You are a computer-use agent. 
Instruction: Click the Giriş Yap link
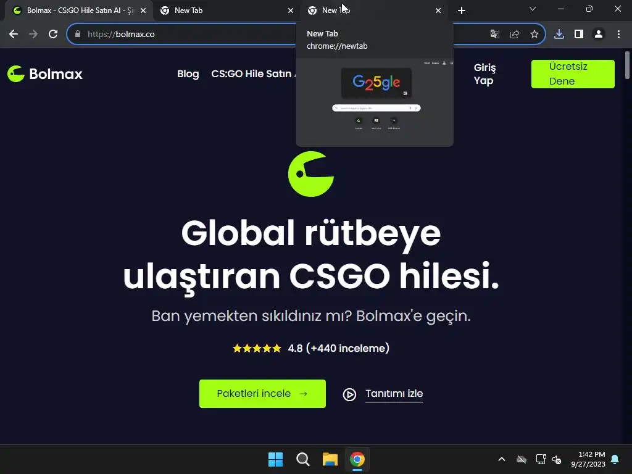click(484, 74)
